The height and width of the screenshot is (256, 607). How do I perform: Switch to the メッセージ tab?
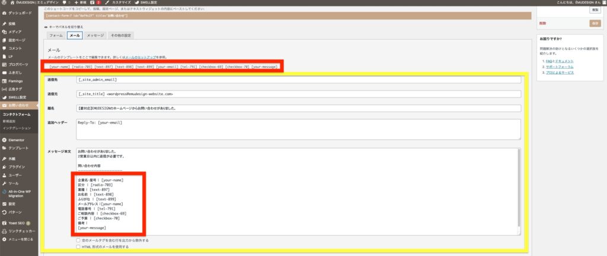[x=95, y=35]
